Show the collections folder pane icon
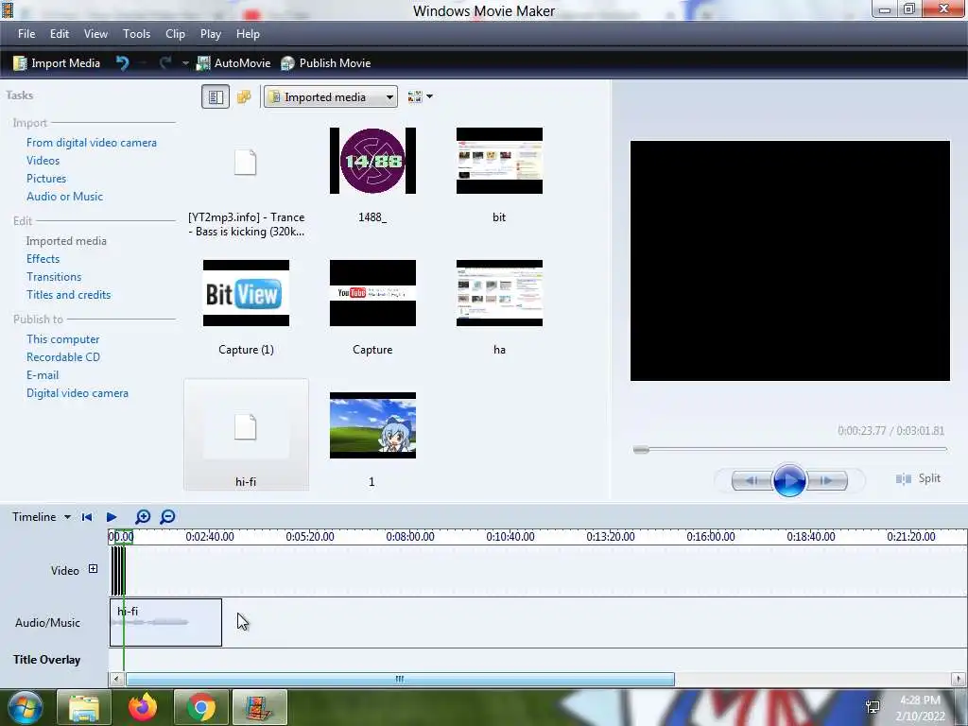Image resolution: width=968 pixels, height=726 pixels. click(x=244, y=97)
